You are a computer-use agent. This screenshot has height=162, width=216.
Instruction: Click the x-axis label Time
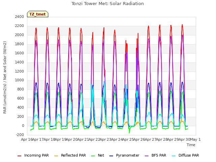[191, 145]
